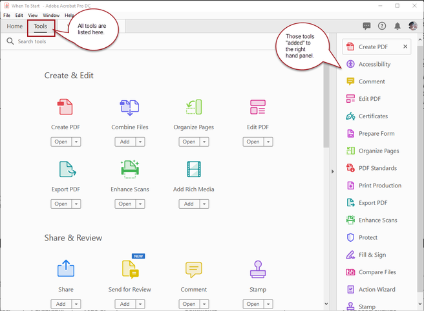This screenshot has width=424, height=311.
Task: Click the Add button under Combine Files
Action: (125, 142)
